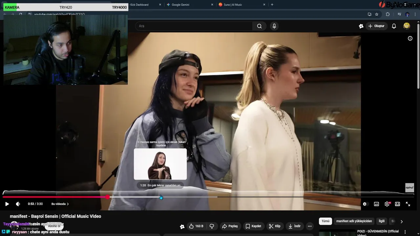
Task: Close the Suno AI Music tab
Action: coord(264,5)
